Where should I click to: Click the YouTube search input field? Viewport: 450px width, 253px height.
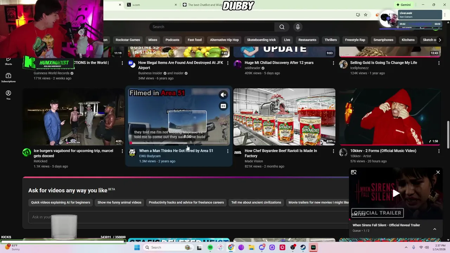212,27
